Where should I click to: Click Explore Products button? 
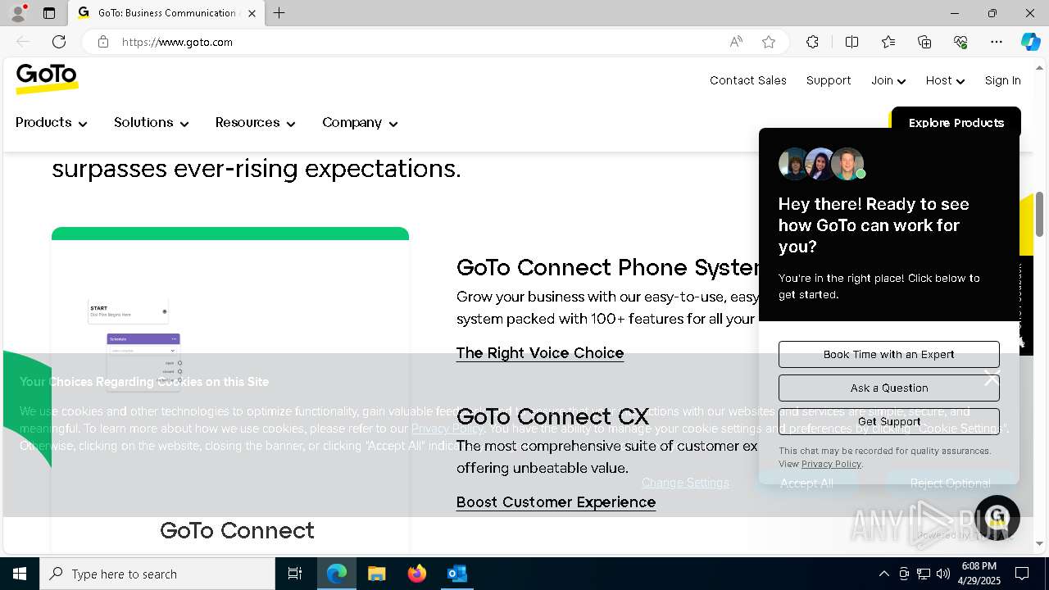[956, 121]
